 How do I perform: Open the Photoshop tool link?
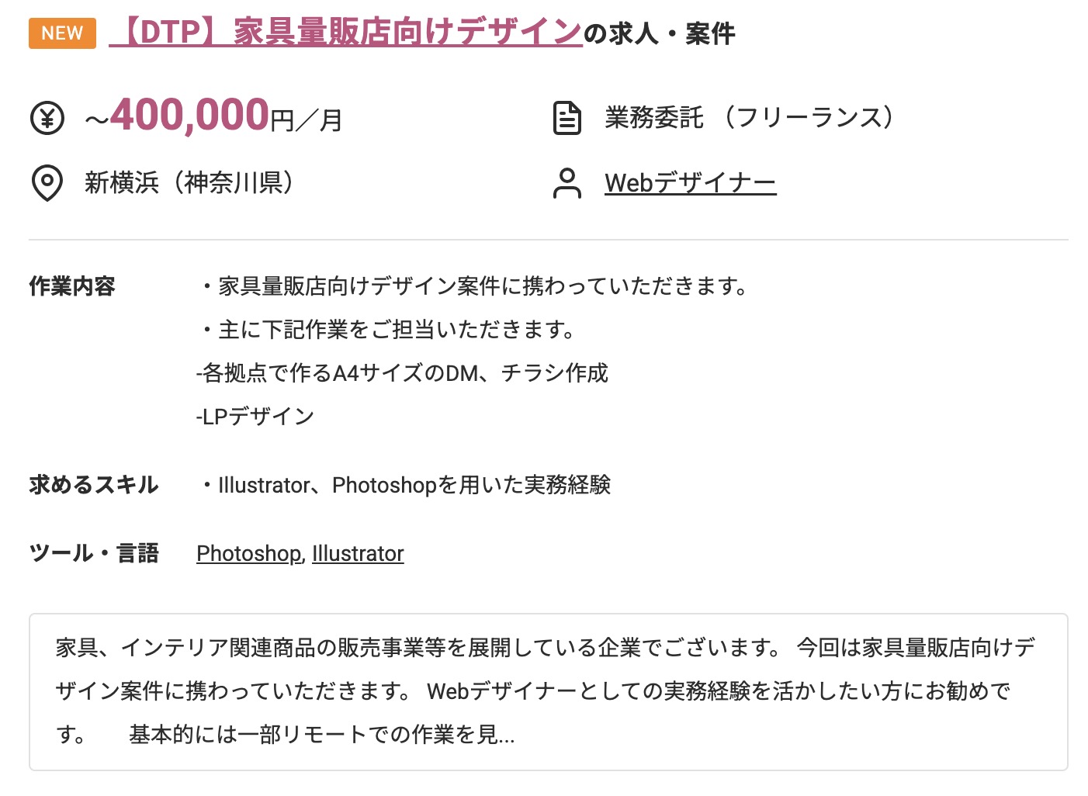click(x=248, y=553)
